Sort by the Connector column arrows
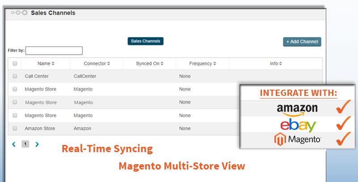 [x=109, y=63]
